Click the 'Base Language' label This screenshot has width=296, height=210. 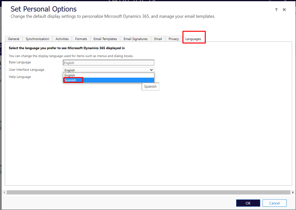pos(20,62)
